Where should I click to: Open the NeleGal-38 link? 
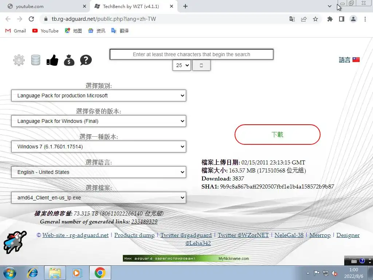289,235
